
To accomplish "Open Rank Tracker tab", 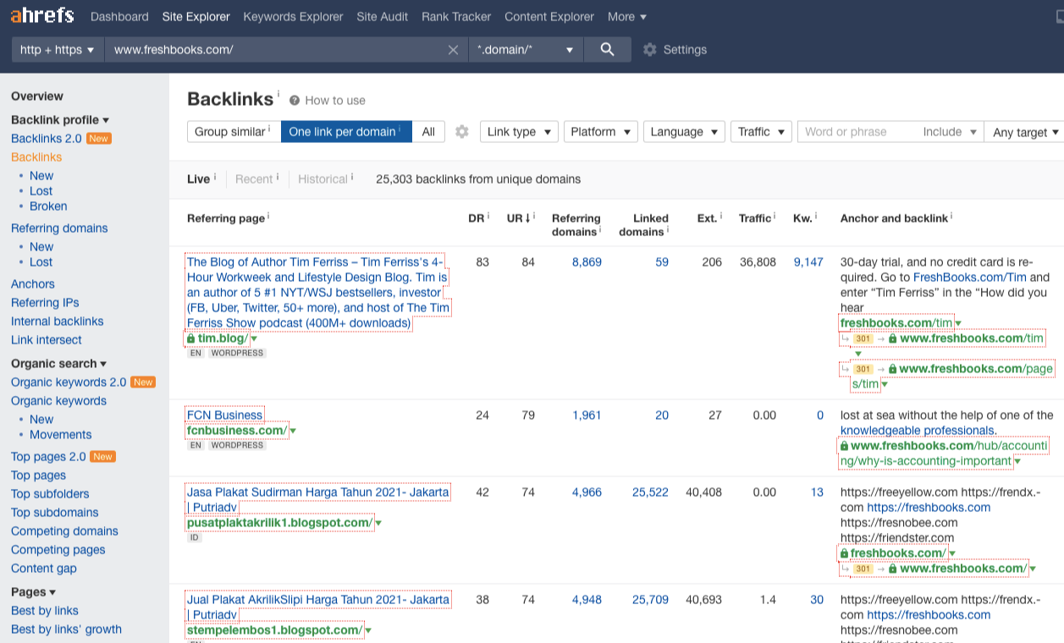I will pos(456,17).
